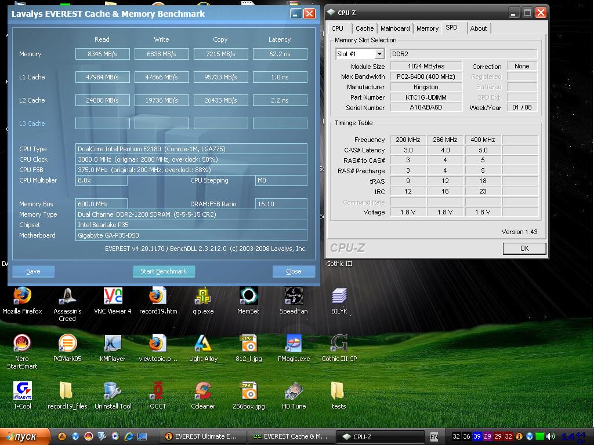Select SPD tab in CPU-Z
Image resolution: width=594 pixels, height=445 pixels.
[x=451, y=27]
